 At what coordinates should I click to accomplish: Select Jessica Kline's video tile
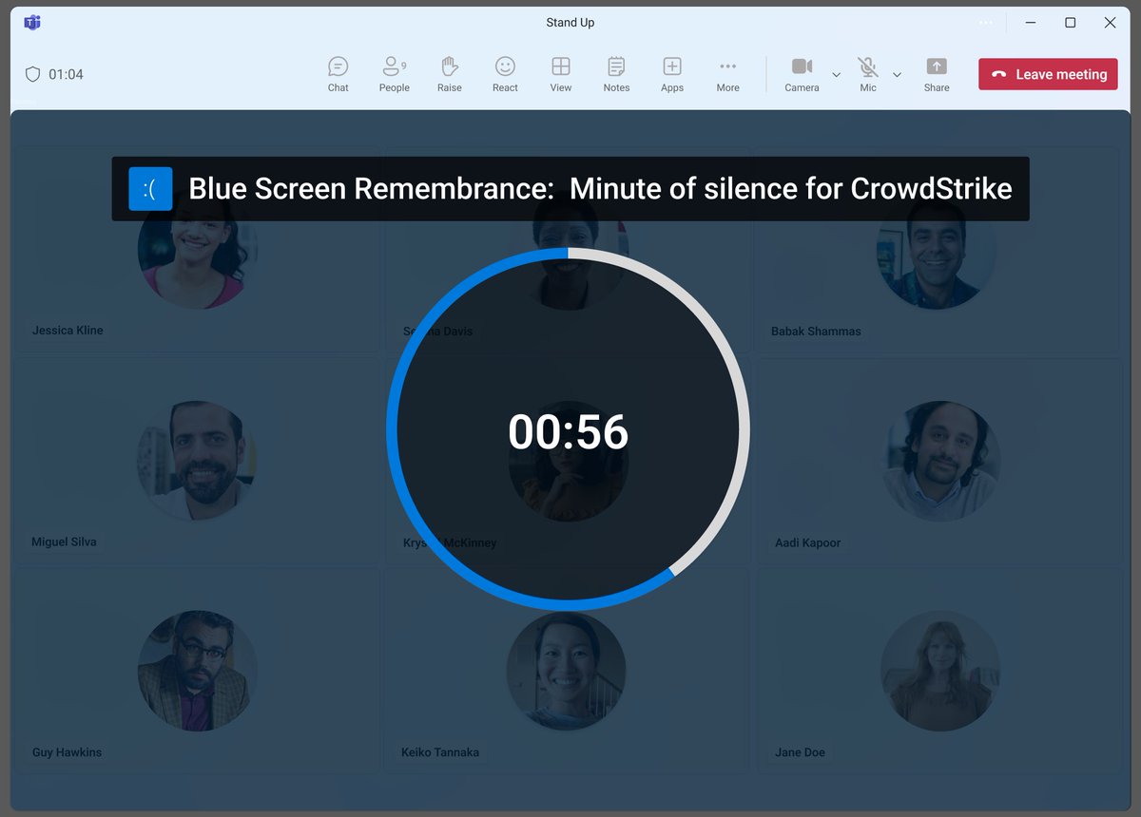tap(197, 248)
